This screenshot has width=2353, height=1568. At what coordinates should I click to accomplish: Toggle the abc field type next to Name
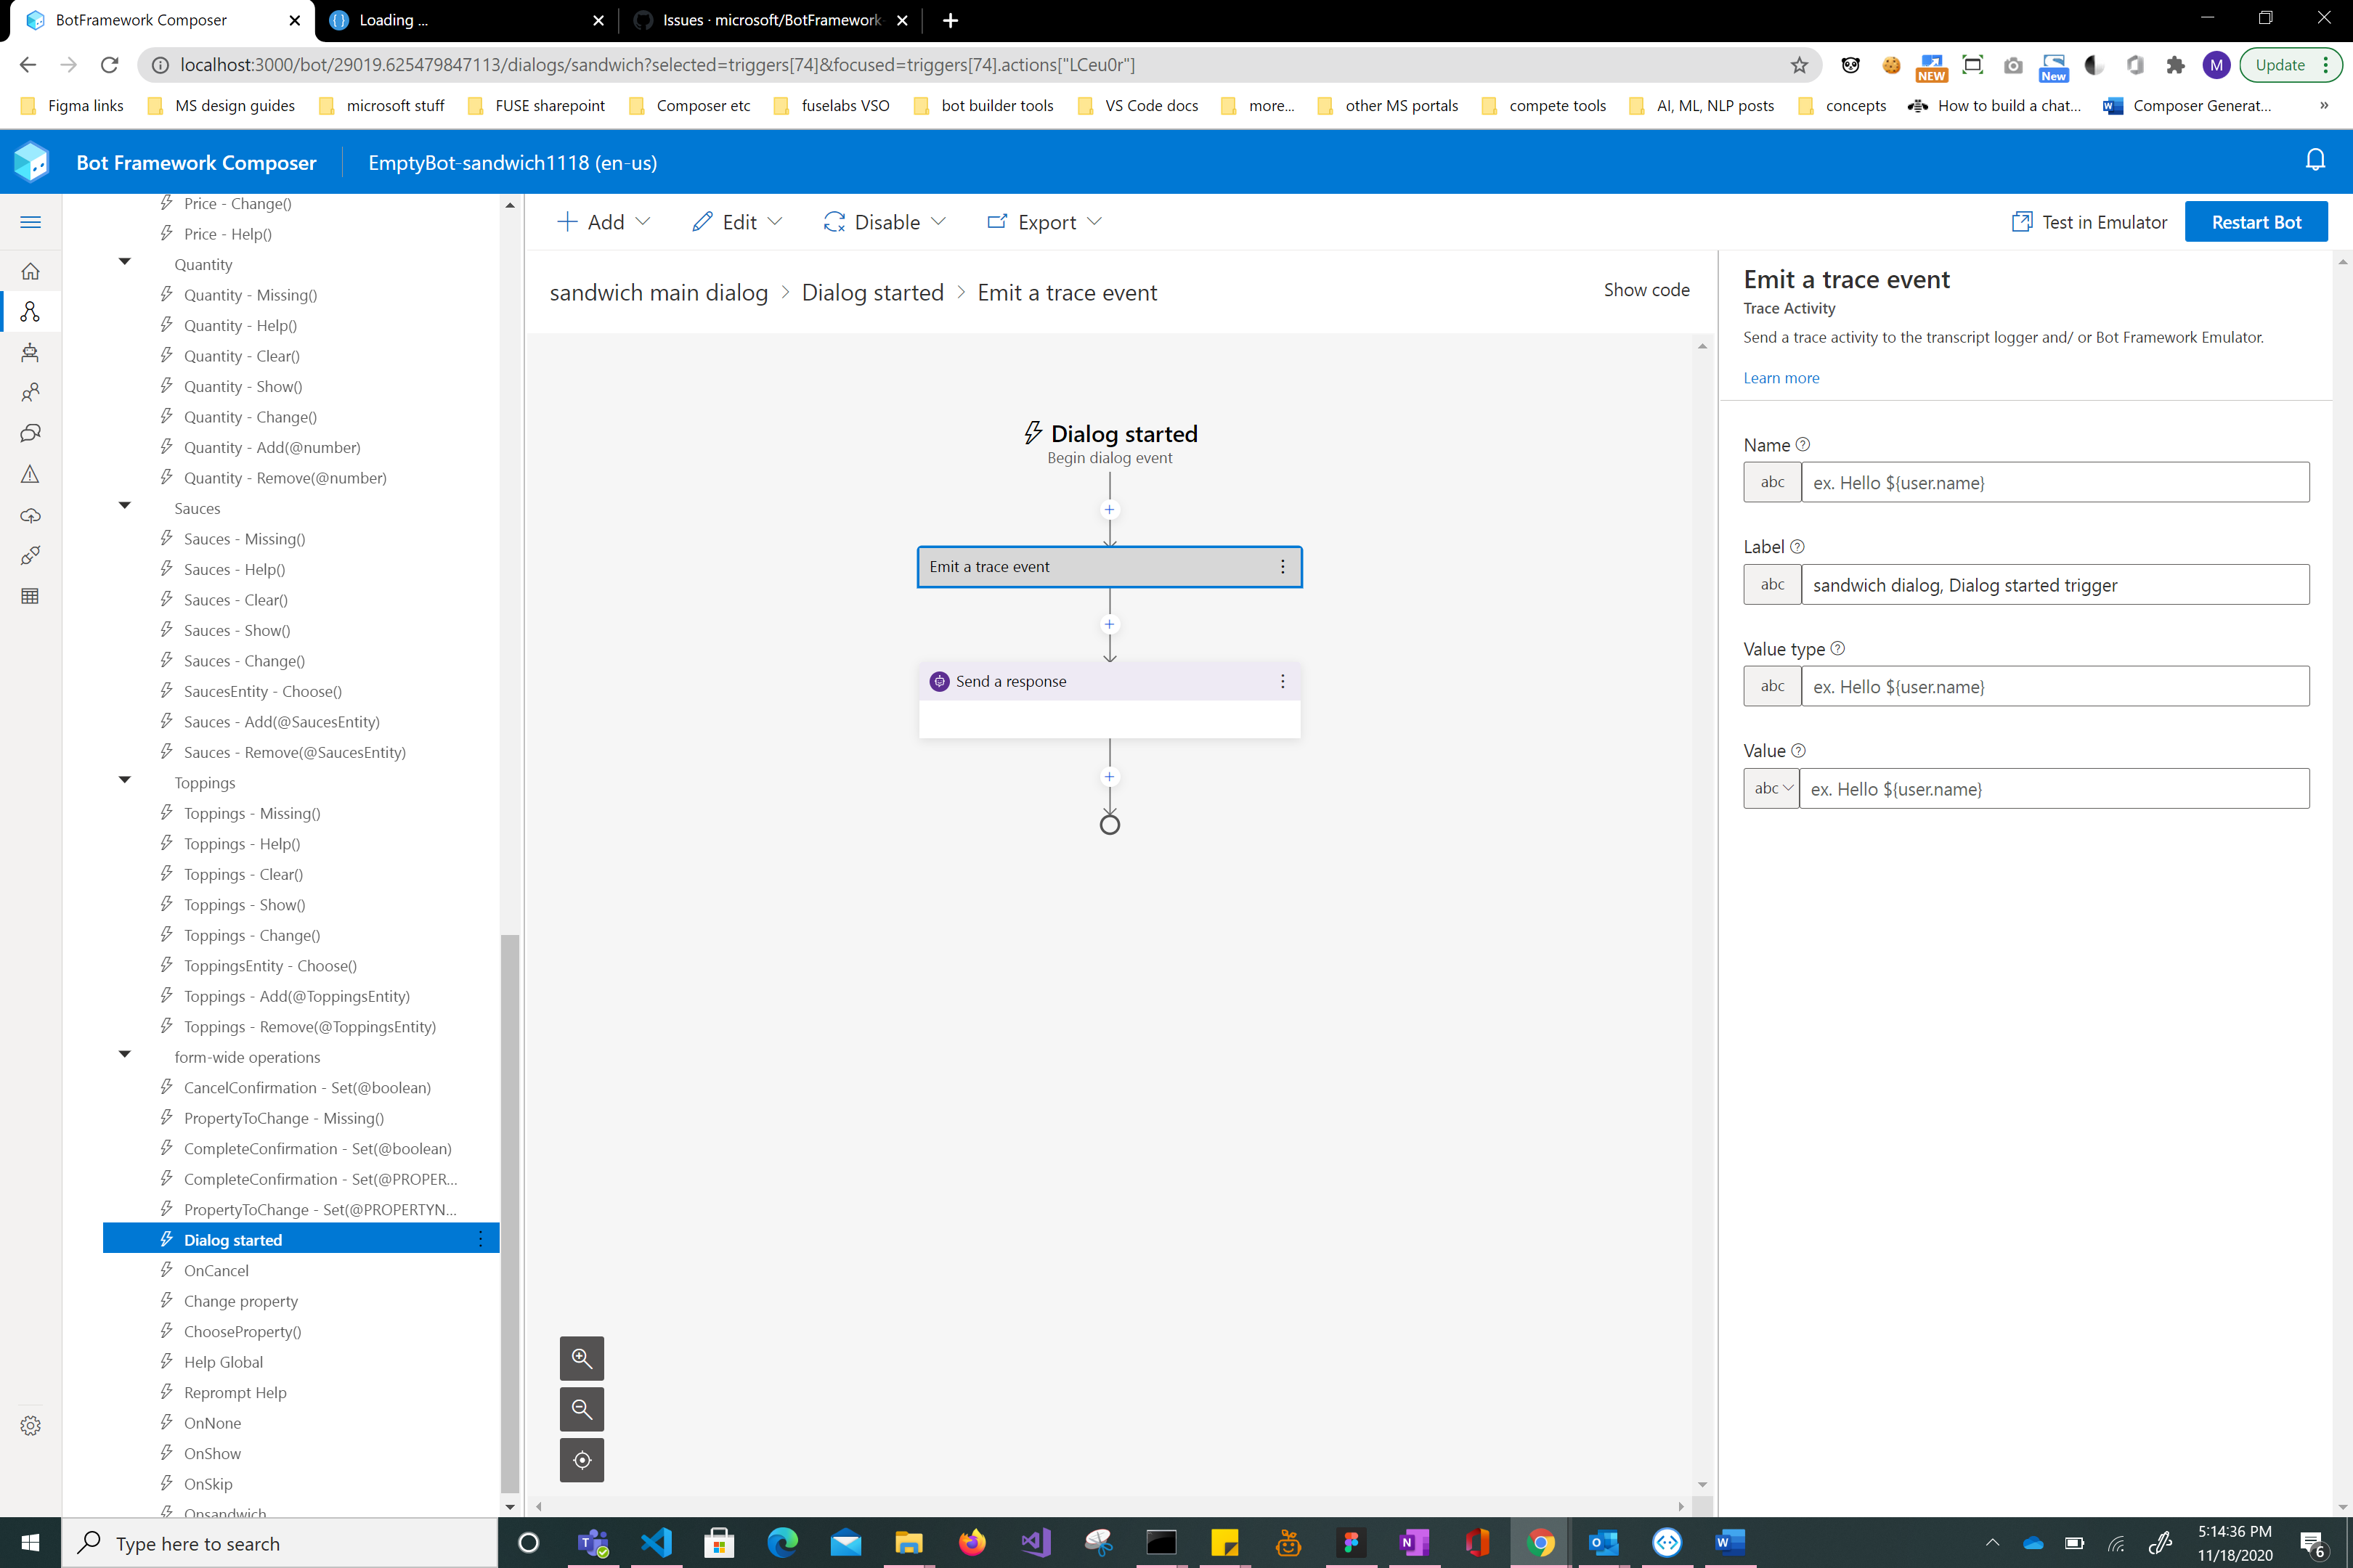1772,482
